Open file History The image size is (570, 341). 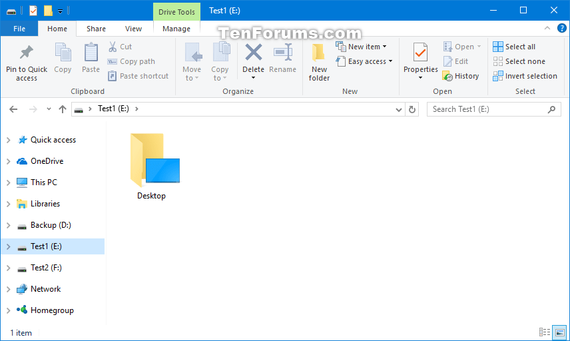pos(461,76)
